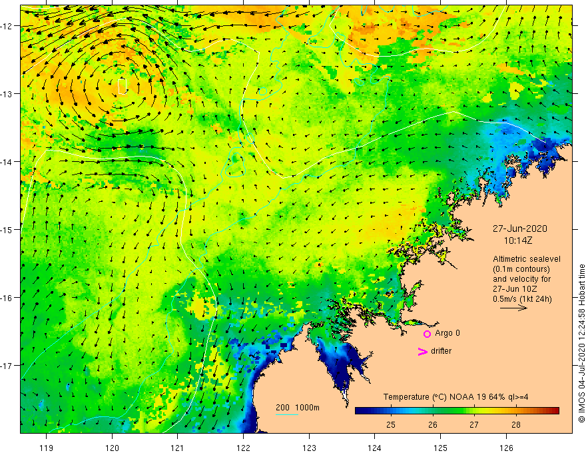Click the '0.5m/s (1kt 24h)' text
This screenshot has height=453, width=586.
(523, 299)
